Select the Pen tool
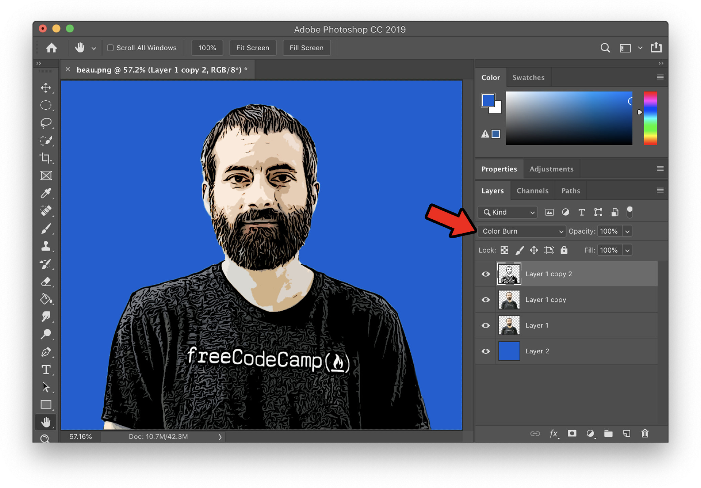Screen dimensions: 701x488 [46, 352]
